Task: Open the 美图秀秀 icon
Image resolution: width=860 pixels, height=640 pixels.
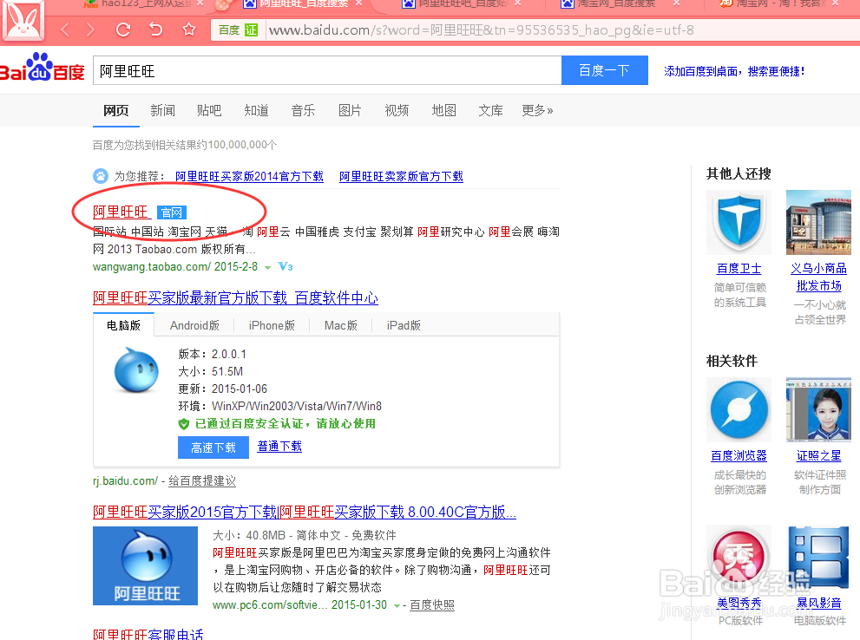Action: (x=739, y=558)
